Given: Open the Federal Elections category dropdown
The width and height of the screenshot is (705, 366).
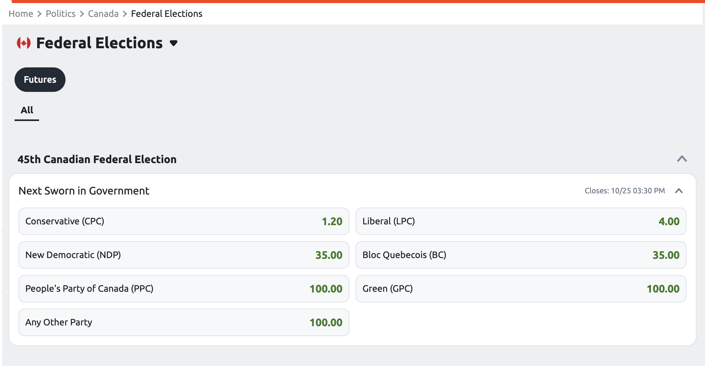Looking at the screenshot, I should [173, 44].
